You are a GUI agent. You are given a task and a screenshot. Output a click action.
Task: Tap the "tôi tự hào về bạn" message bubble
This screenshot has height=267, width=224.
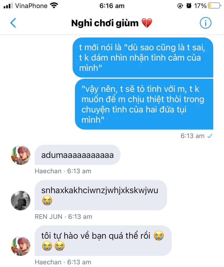point(103,241)
